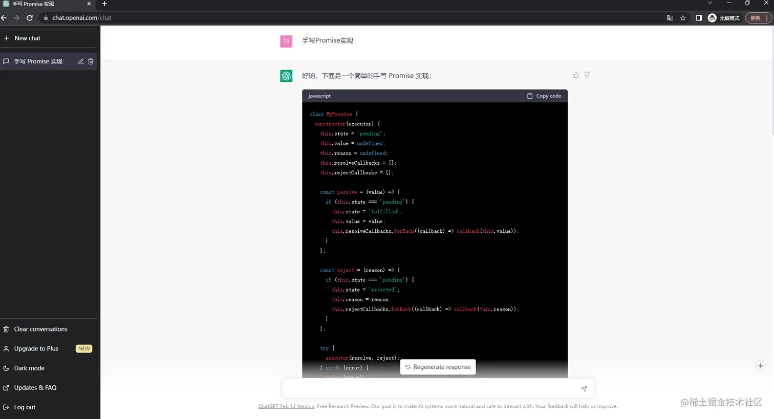Click the code line constructor(executor) {
Image resolution: width=774 pixels, height=419 pixels.
coord(348,124)
